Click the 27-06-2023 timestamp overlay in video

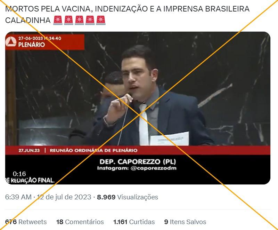tap(40, 38)
